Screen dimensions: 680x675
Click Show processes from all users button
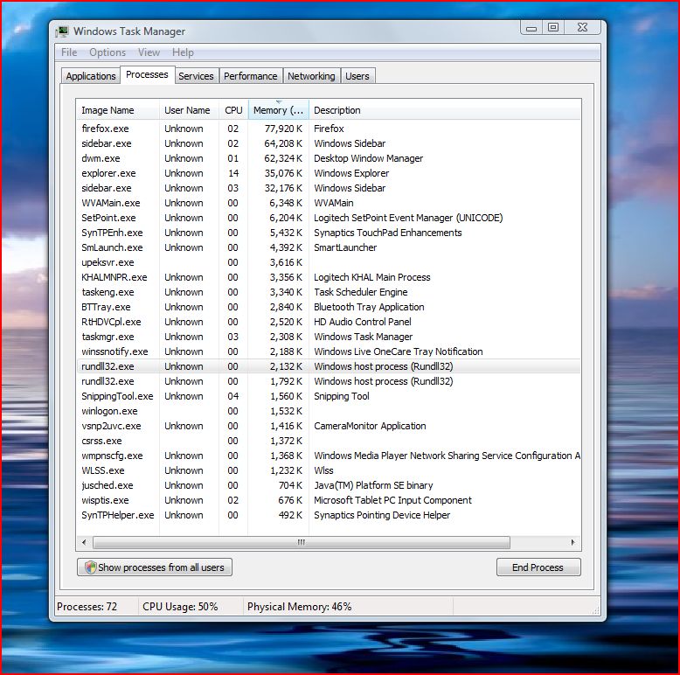(x=155, y=567)
